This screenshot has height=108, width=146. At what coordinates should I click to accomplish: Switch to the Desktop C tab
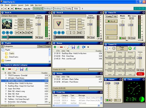click(x=59, y=9)
